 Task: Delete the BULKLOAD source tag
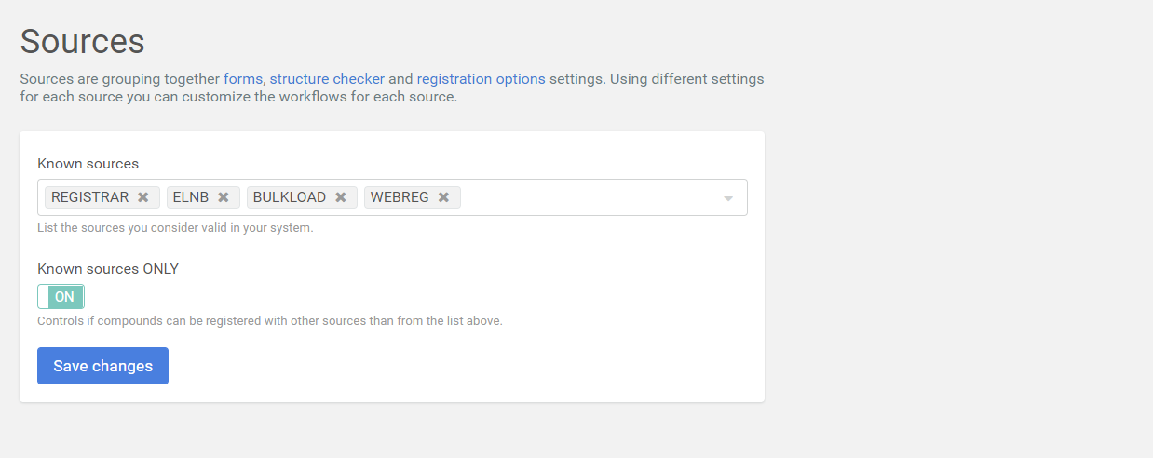pos(341,197)
